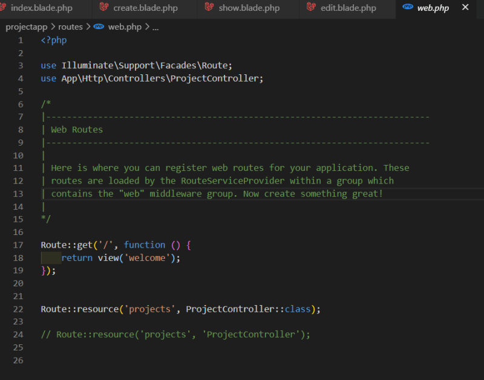Image resolution: width=484 pixels, height=380 pixels.
Task: Click 'Now create something great!' comment text
Action: [313, 194]
